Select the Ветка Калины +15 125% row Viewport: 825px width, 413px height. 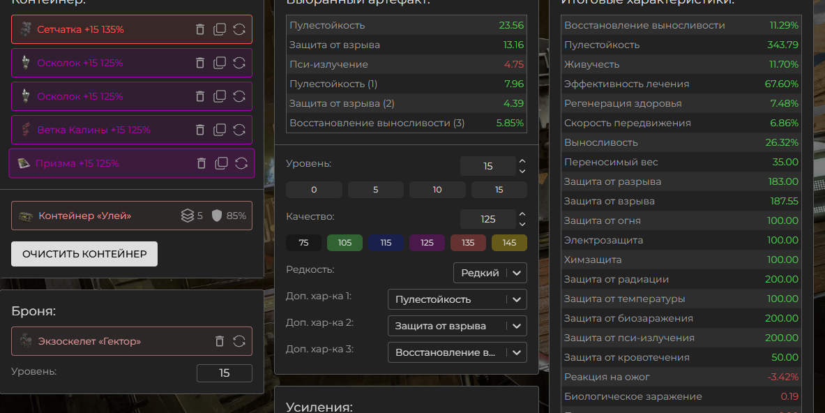pyautogui.click(x=132, y=130)
